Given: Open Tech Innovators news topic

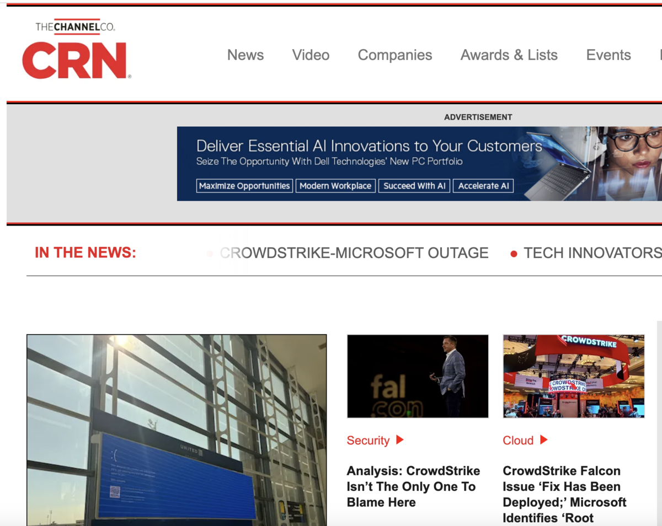Looking at the screenshot, I should pos(592,253).
